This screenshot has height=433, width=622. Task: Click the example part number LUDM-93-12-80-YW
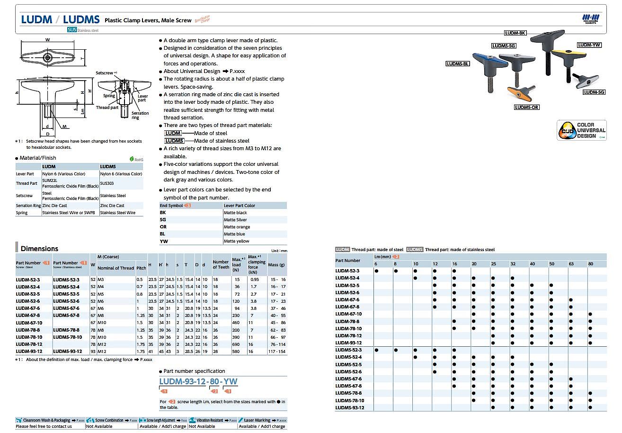(x=198, y=381)
